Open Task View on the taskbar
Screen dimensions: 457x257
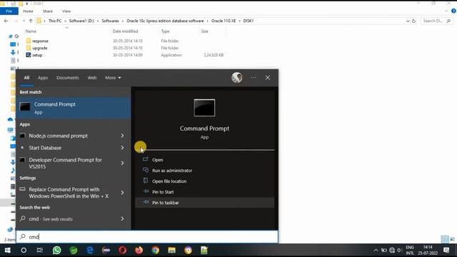pos(40,250)
